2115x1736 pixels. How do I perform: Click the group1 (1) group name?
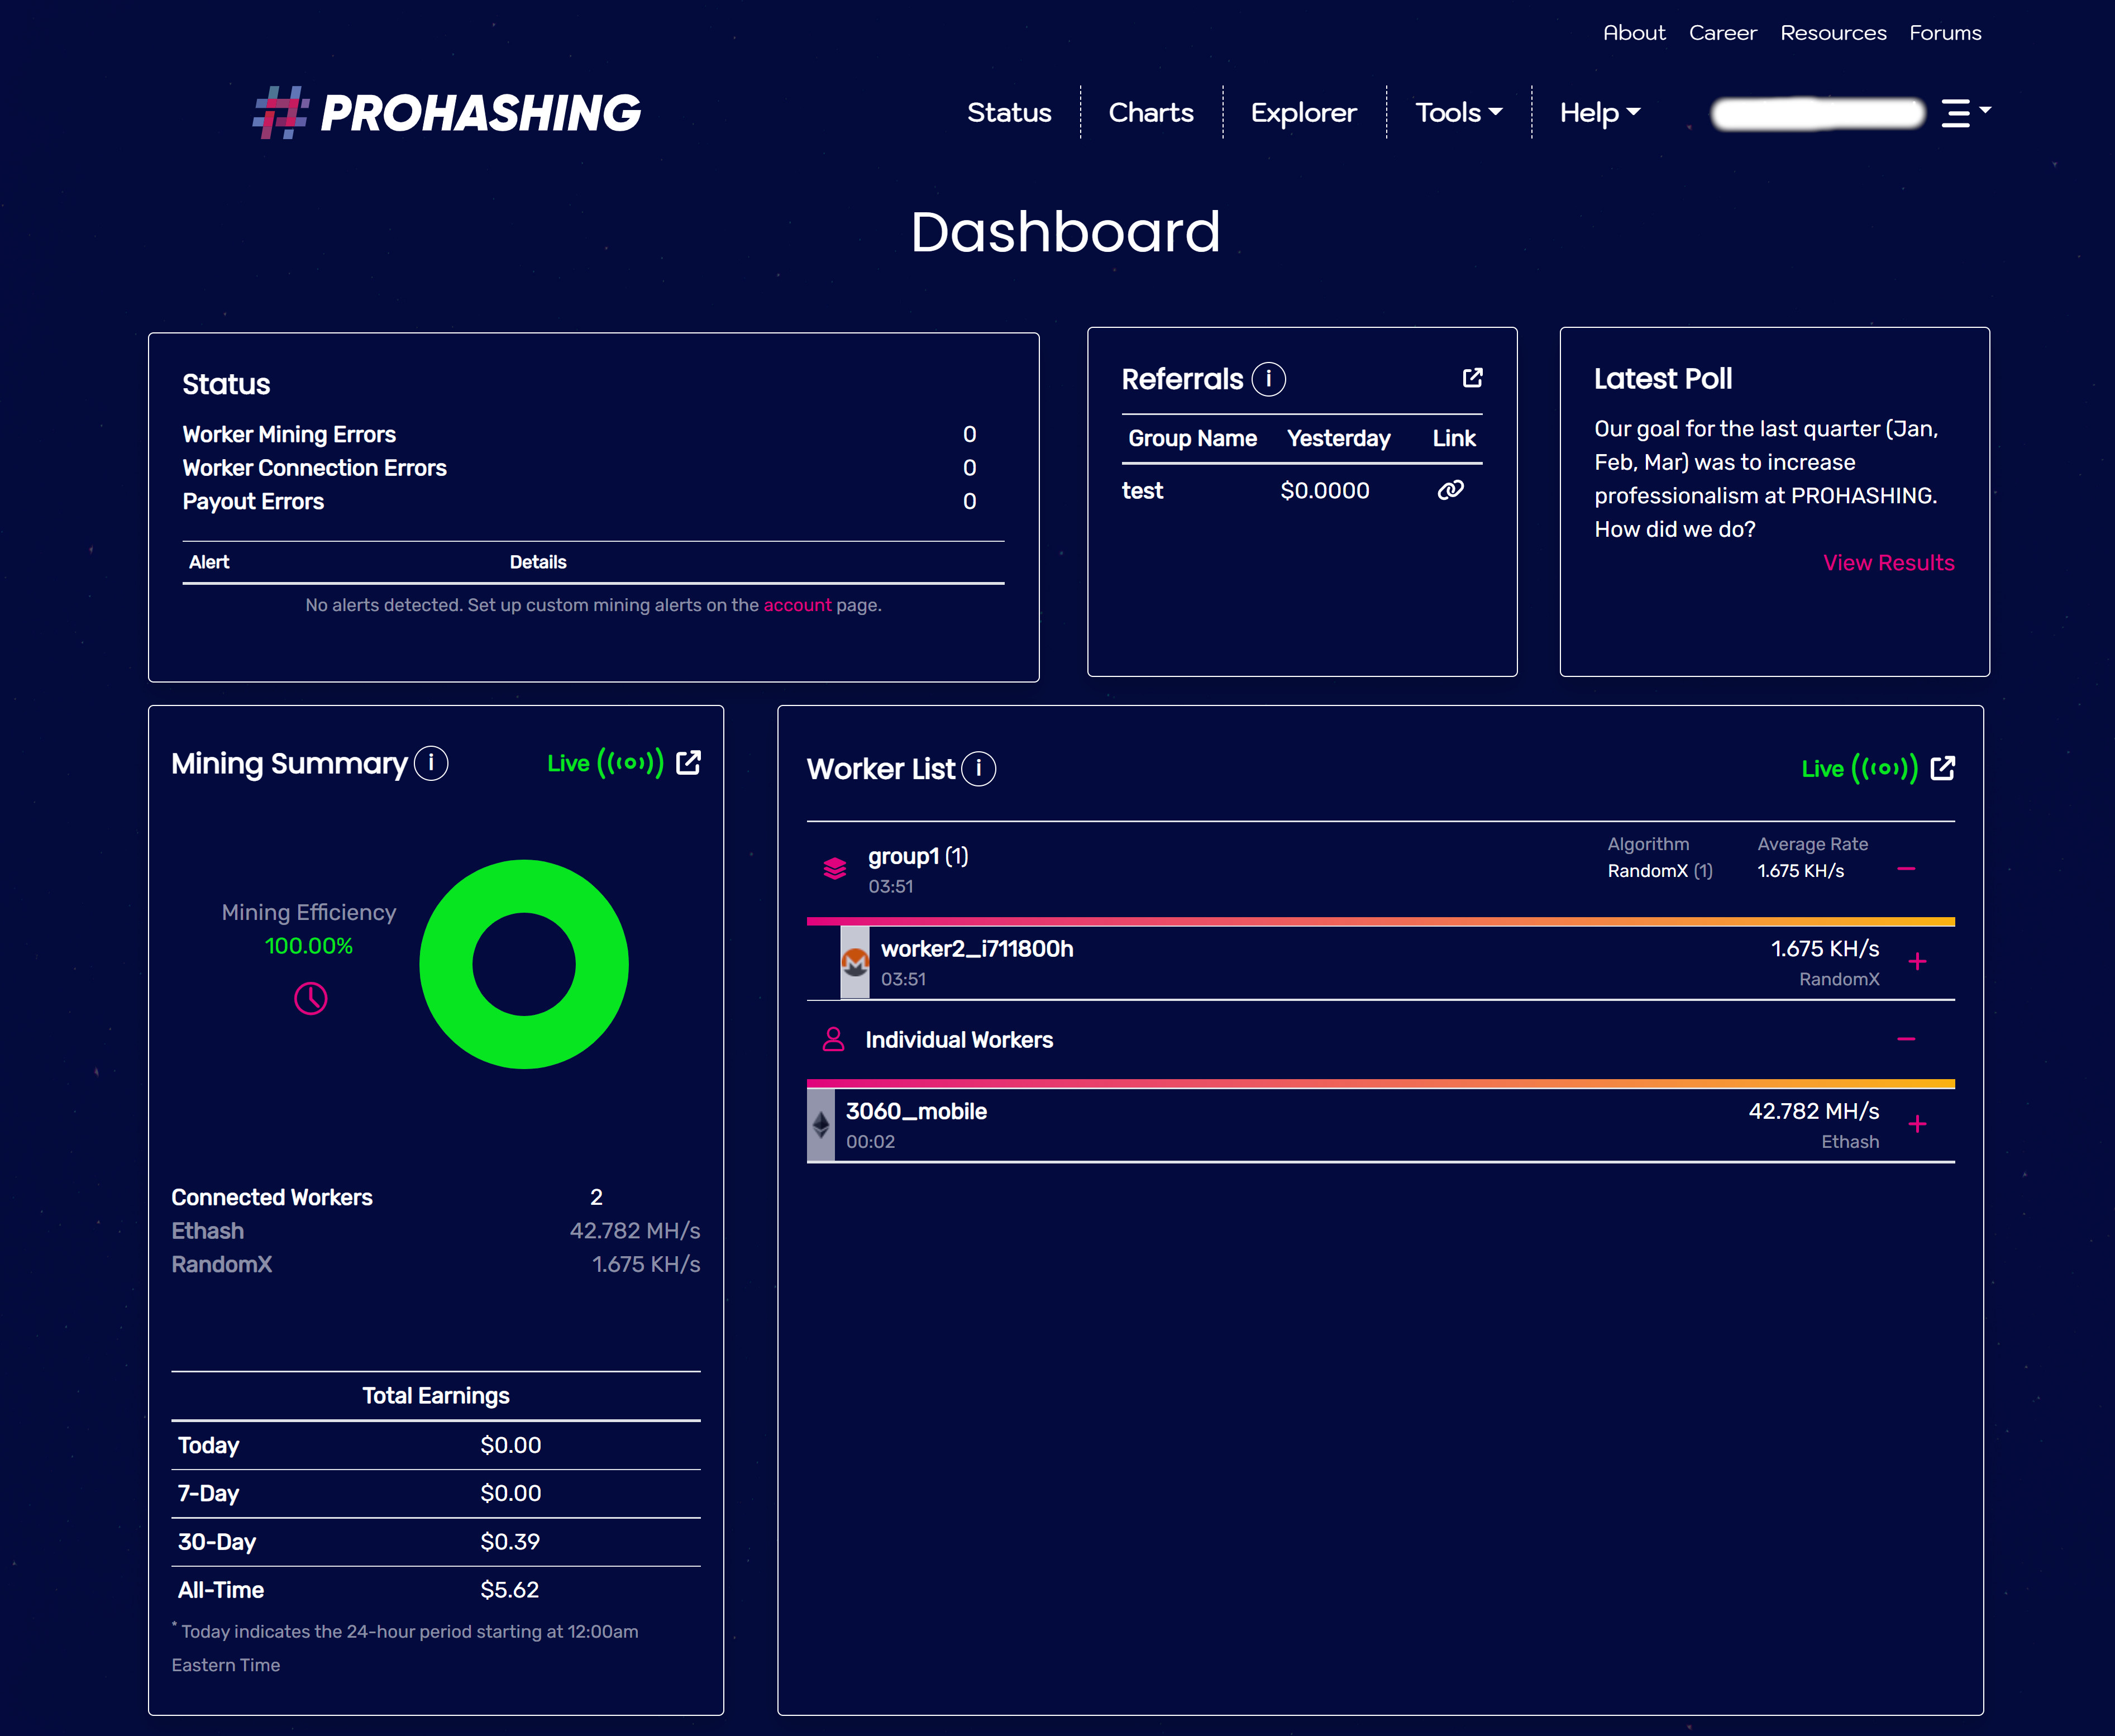(x=918, y=856)
